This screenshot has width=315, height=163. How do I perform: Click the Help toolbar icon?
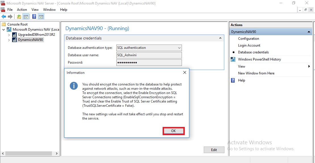pos(34,17)
